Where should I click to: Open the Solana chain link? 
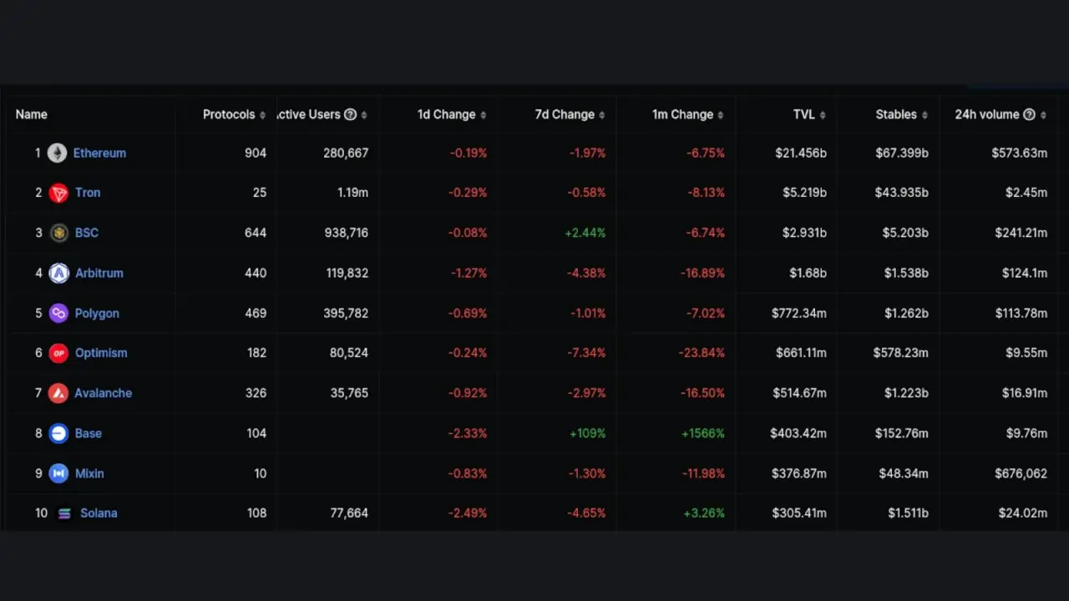[x=99, y=513]
